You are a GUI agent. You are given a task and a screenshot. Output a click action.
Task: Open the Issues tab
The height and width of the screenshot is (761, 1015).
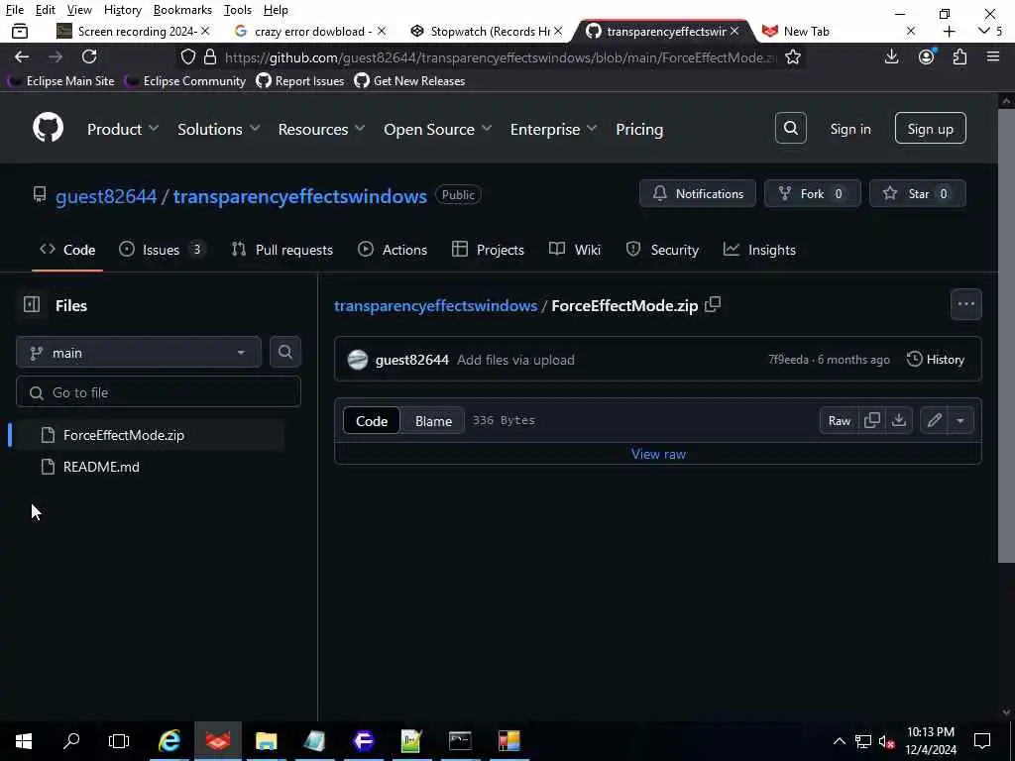click(162, 249)
